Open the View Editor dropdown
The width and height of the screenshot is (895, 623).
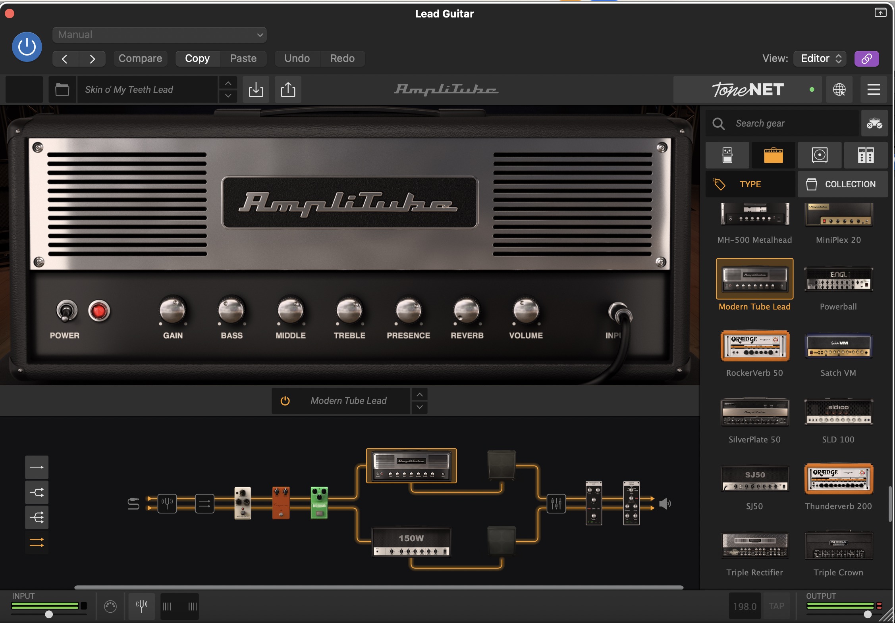(820, 58)
